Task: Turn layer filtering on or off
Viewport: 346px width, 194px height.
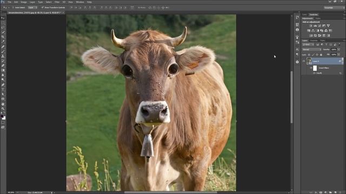Action: tap(339, 44)
